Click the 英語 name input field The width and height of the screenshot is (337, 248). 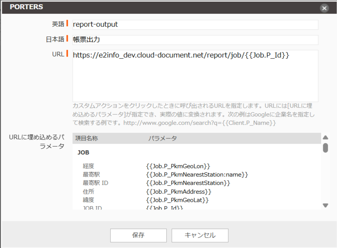tap(195, 24)
